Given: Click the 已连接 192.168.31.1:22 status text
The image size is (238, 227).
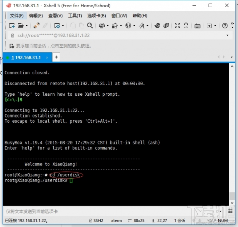Looking at the screenshot, I should (x=26, y=220).
